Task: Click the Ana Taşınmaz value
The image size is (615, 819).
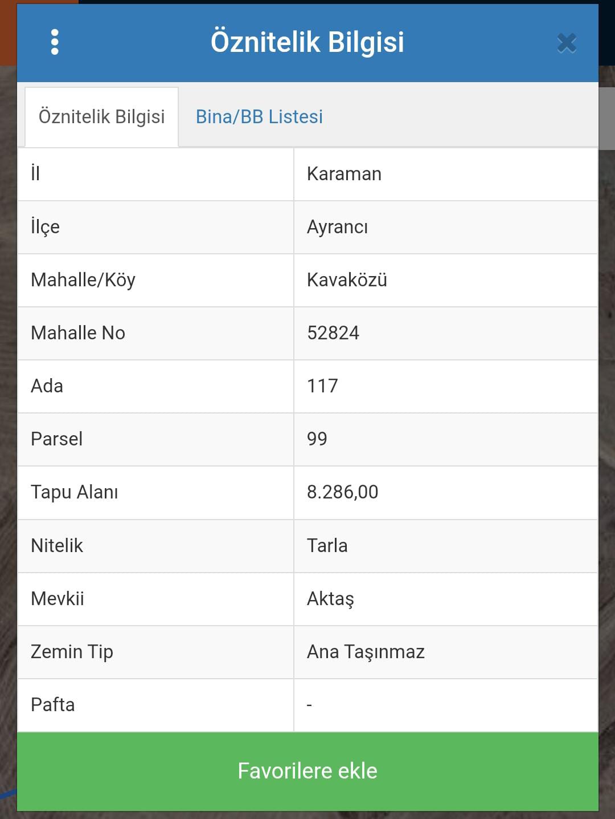Action: (366, 652)
